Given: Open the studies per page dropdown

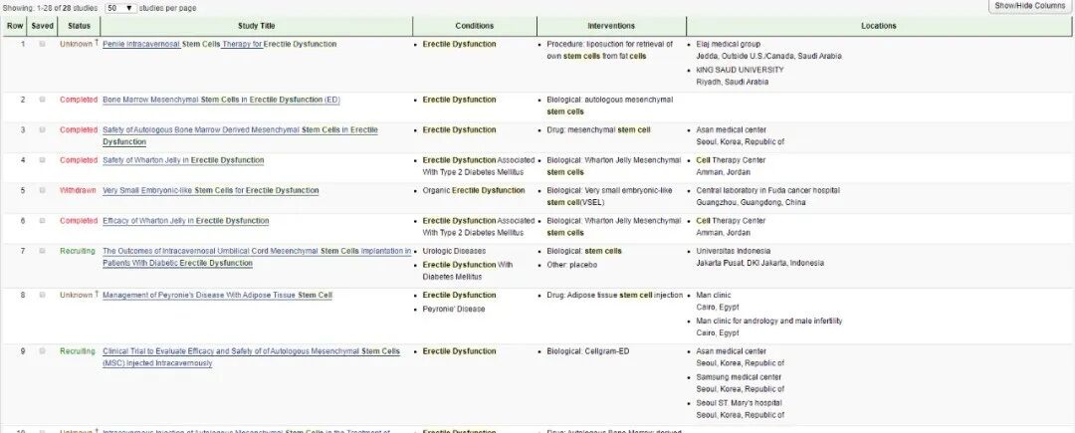Looking at the screenshot, I should click(x=120, y=8).
